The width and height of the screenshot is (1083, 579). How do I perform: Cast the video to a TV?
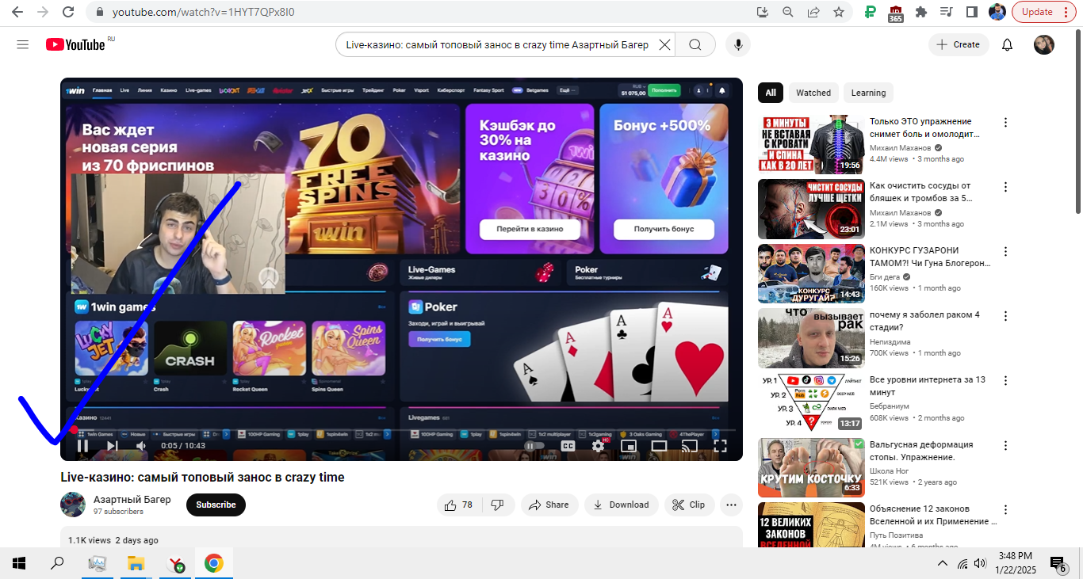[x=690, y=446]
